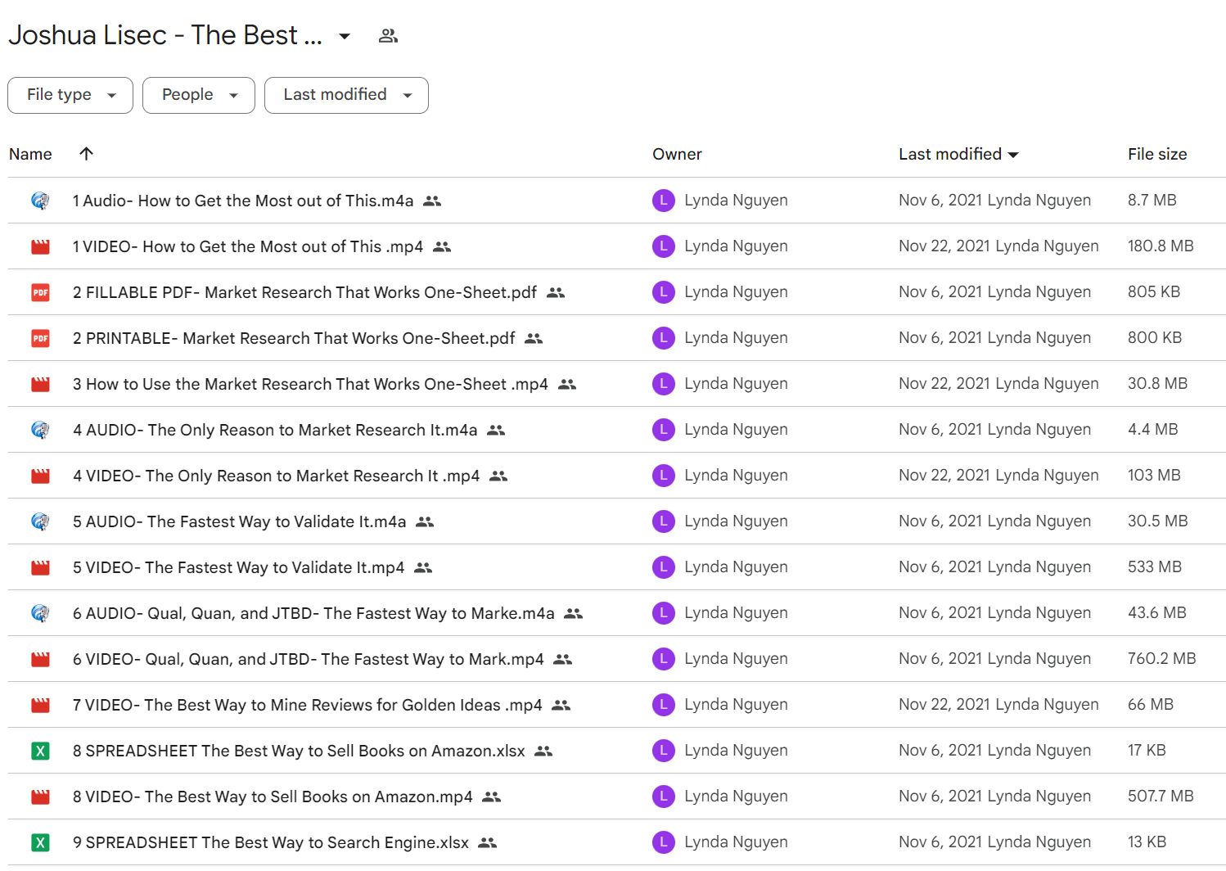Image resolution: width=1226 pixels, height=871 pixels.
Task: Click the shared icon next to 2 FILLABLE PDF filename
Action: (x=556, y=292)
